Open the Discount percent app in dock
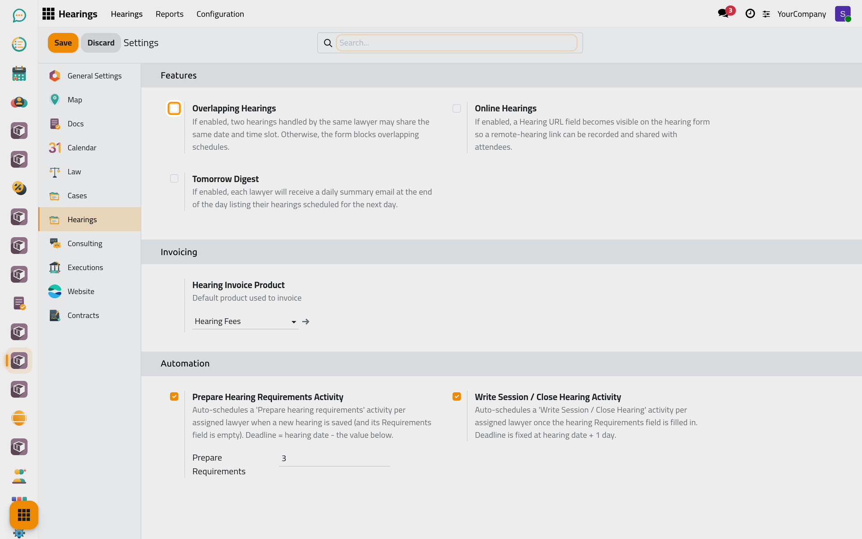The image size is (862, 539). tap(19, 188)
